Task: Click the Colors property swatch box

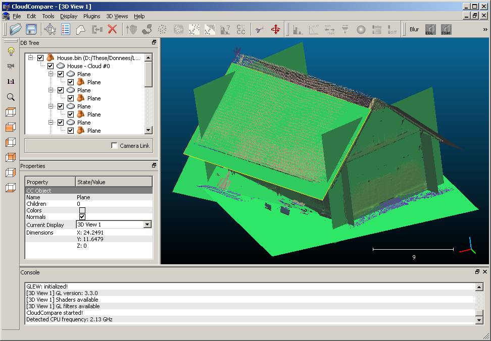Action: [x=82, y=210]
